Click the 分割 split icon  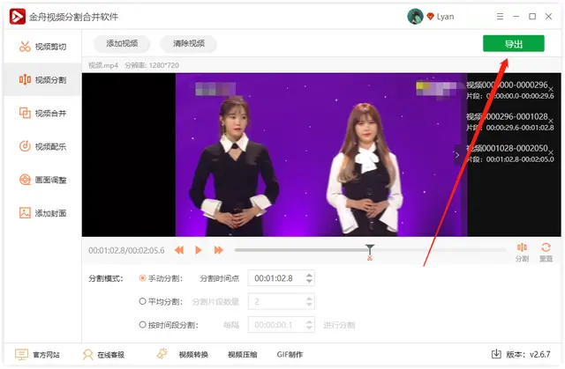(522, 249)
